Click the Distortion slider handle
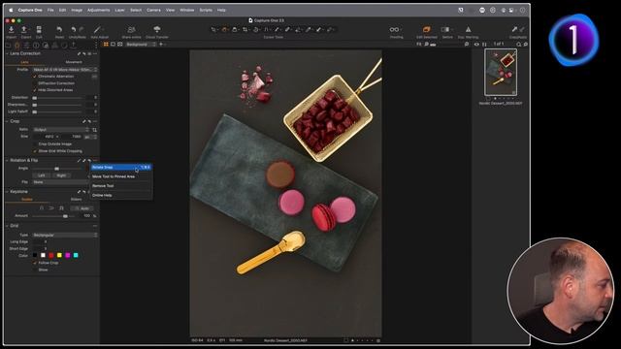The height and width of the screenshot is (349, 621). coord(35,98)
